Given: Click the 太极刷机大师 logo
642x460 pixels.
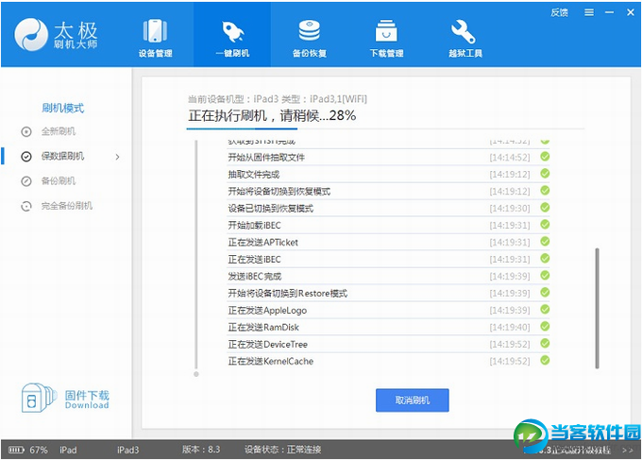Looking at the screenshot, I should [56, 35].
